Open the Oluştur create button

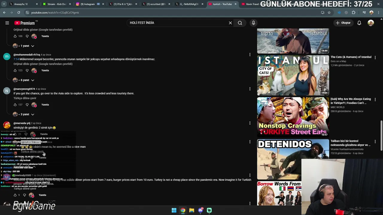343,23
